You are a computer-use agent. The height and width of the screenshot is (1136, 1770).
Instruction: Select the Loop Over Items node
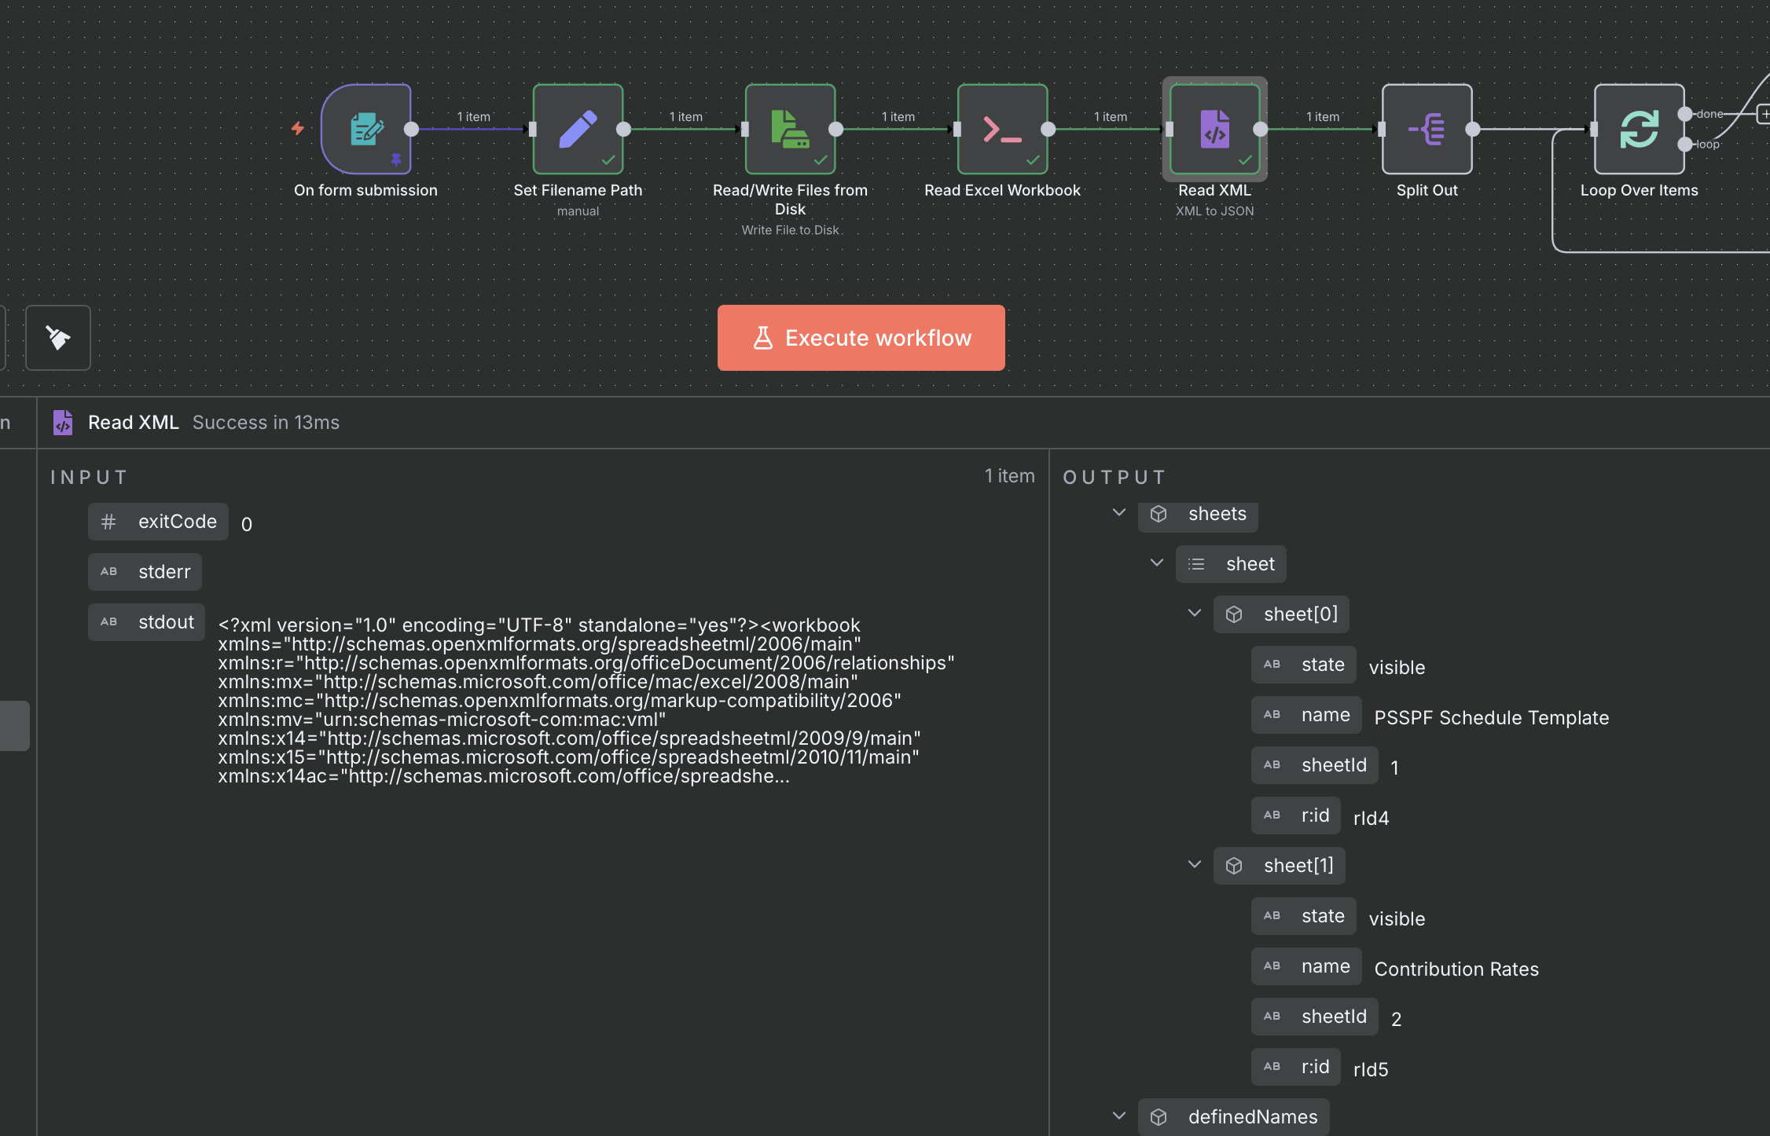click(x=1639, y=129)
